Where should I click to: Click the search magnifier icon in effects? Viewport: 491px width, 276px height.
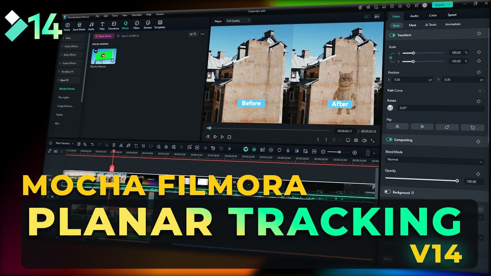118,36
